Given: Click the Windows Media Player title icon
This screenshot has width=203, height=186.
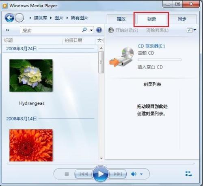Looking at the screenshot, I should click(x=5, y=6).
